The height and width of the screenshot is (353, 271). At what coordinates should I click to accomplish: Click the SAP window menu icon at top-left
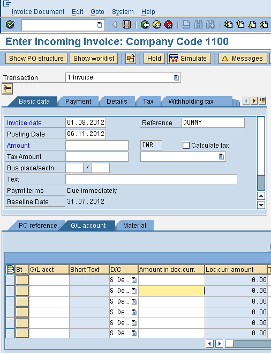[7, 3]
